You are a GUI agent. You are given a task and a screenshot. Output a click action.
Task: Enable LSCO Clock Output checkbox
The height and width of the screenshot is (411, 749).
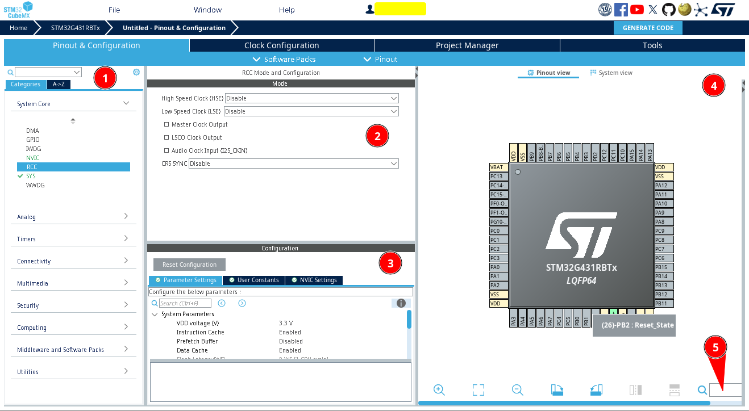[167, 137]
